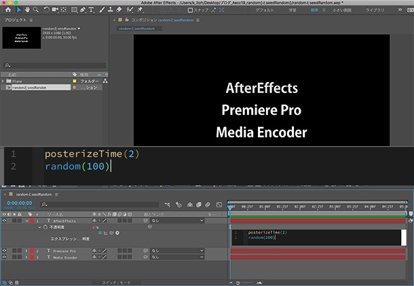Click the Home icon in the toolbar
This screenshot has height=286, width=414.
(x=8, y=10)
